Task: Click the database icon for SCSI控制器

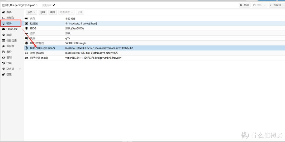Action: tap(26, 43)
